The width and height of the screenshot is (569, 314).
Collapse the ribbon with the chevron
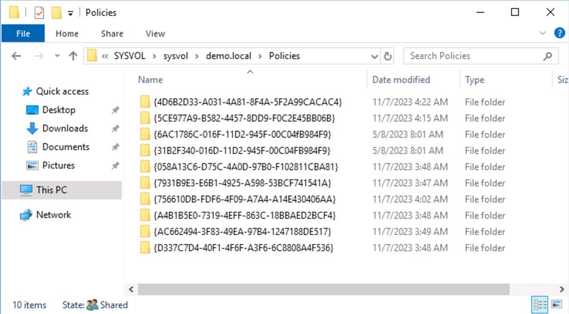pyautogui.click(x=543, y=33)
